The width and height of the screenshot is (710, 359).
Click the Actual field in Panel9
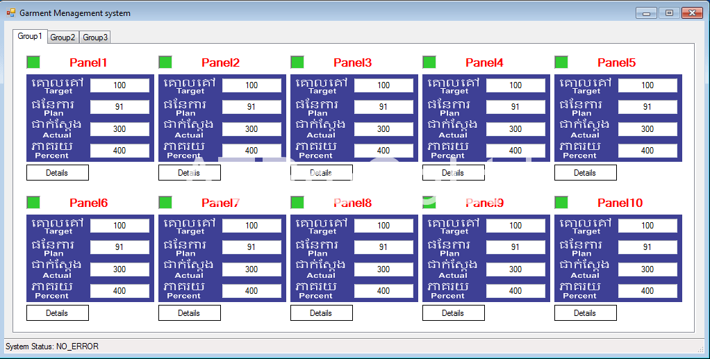click(x=515, y=269)
